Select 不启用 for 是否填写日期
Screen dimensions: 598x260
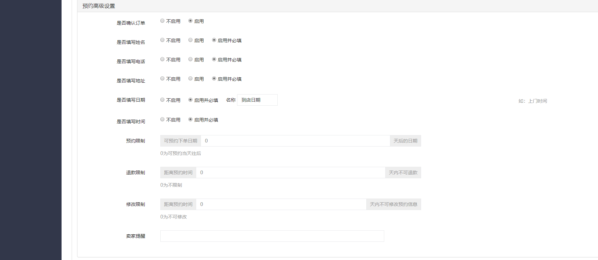[x=162, y=100]
